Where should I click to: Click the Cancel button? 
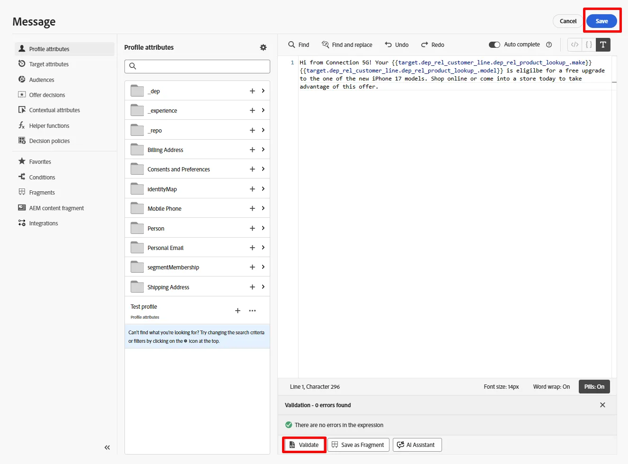pos(568,21)
